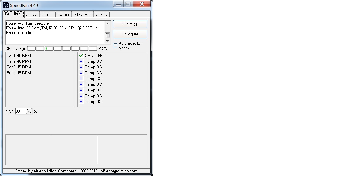Image resolution: width=338 pixels, height=190 pixels.
Task: Click the CPU usage bar with green indicator
Action: (x=49, y=48)
